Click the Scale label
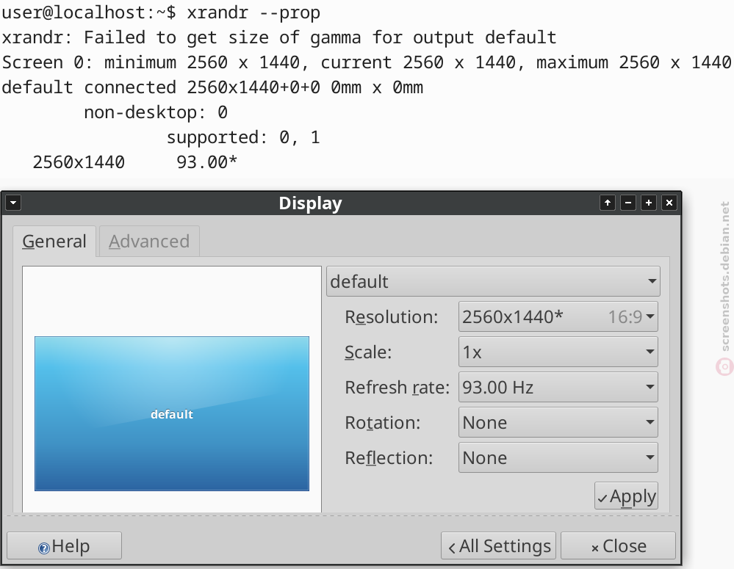The image size is (734, 569). click(368, 352)
